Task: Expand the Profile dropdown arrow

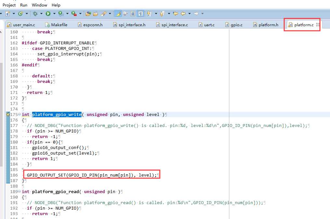Action: pos(67,14)
